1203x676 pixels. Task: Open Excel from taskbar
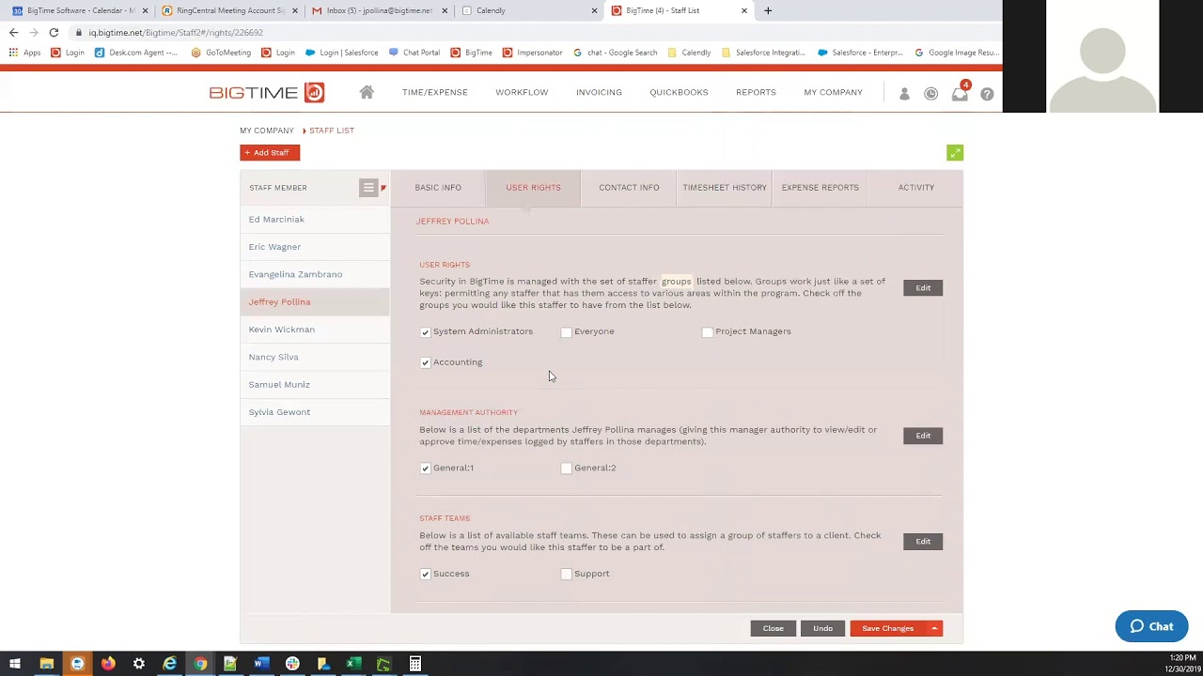pos(353,664)
